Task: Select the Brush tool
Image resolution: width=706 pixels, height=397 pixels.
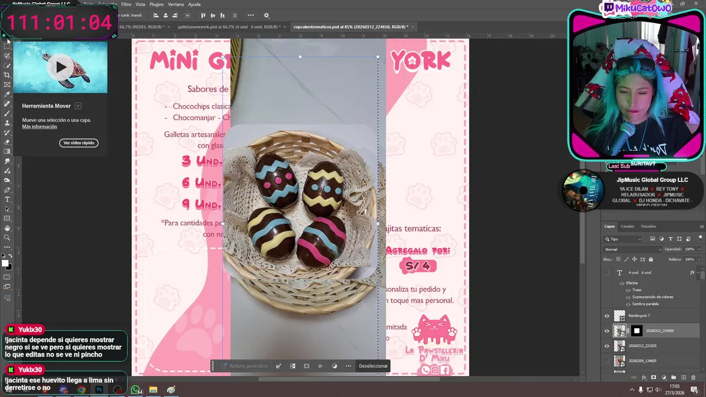Action: tap(7, 113)
